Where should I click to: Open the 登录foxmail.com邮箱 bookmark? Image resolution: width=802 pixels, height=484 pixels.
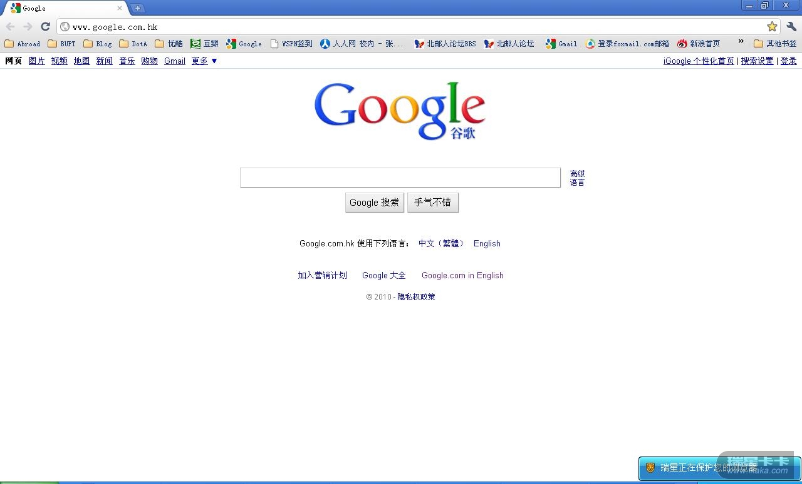coord(627,44)
